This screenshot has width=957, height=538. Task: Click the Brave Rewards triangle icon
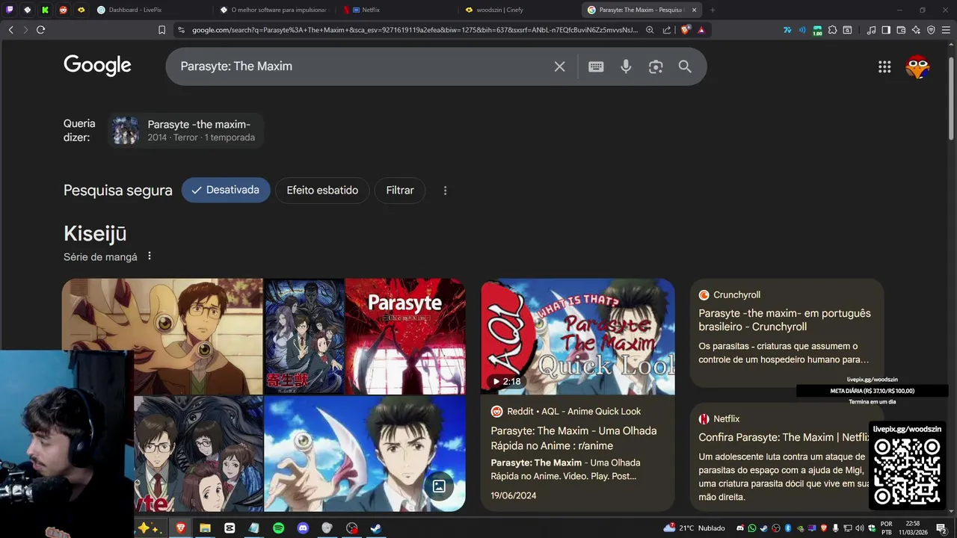pos(701,30)
